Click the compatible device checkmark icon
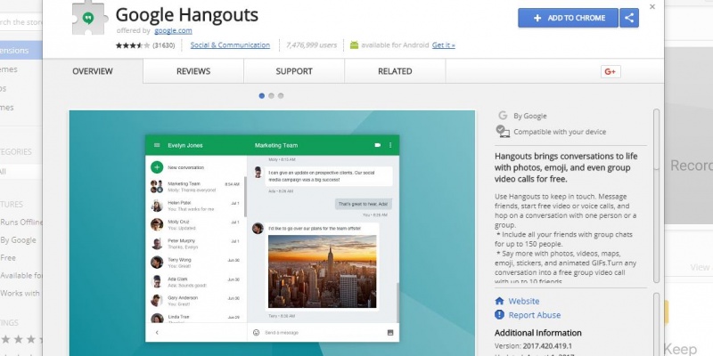Viewport: 713px width, 356px height. point(503,131)
